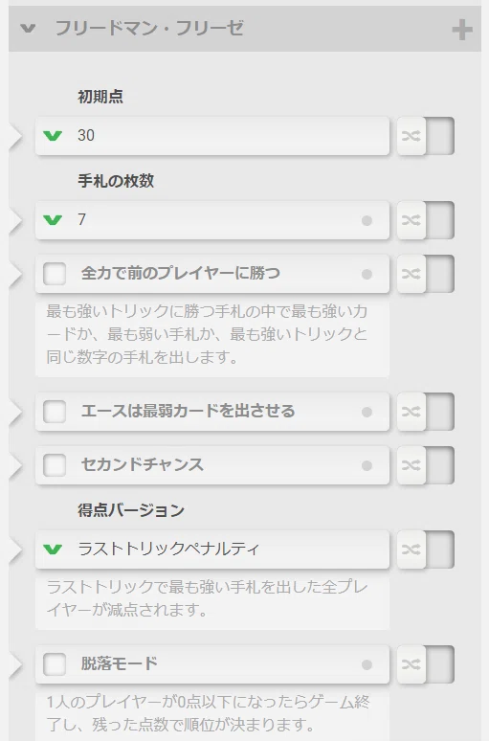The image size is (489, 741).
Task: Click shuffle icon beside エースは最弱カードを出させる
Action: 411,412
